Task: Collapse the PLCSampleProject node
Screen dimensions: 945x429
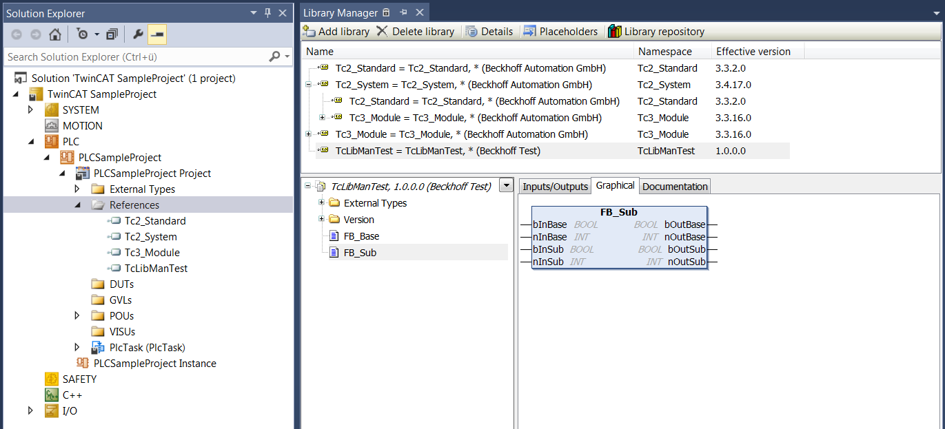Action: [46, 158]
